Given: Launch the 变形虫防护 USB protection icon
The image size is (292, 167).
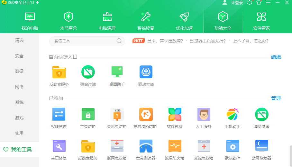Looking at the screenshot, I should (117, 114).
